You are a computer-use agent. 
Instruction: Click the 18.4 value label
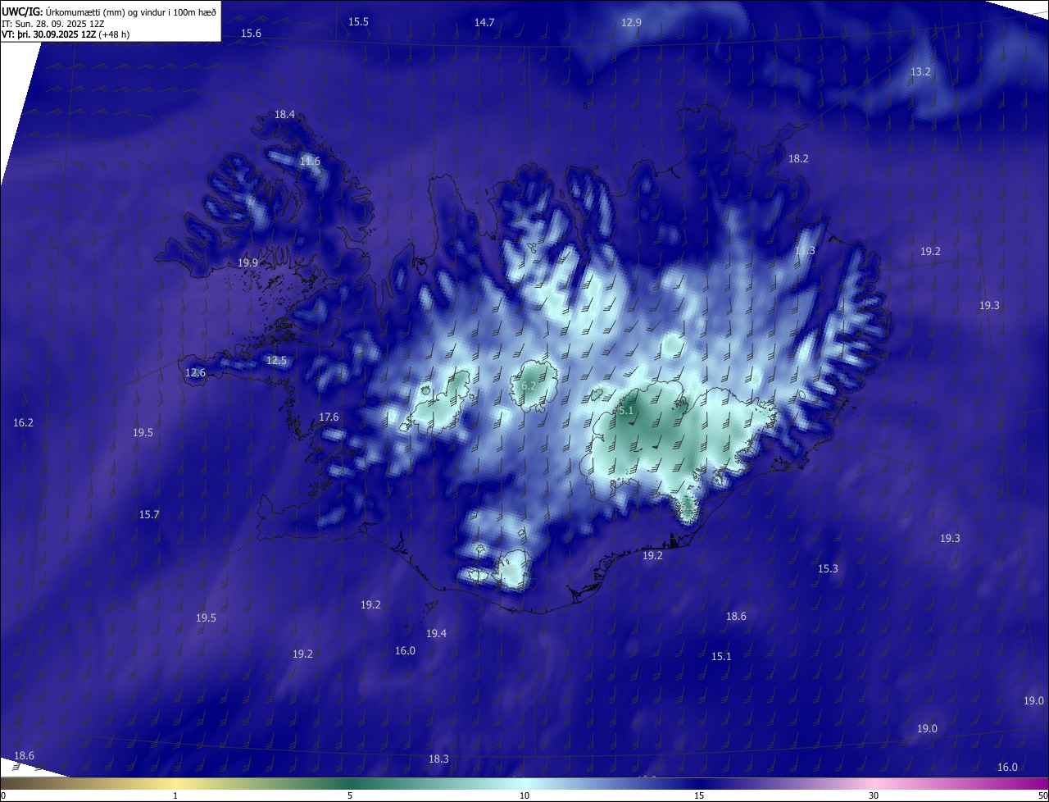tap(284, 115)
